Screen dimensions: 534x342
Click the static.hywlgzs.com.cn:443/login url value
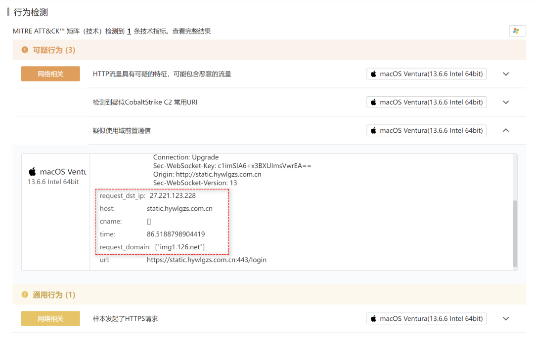pyautogui.click(x=206, y=260)
